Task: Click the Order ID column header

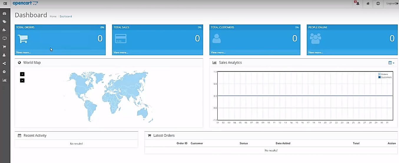Action: tap(182, 143)
